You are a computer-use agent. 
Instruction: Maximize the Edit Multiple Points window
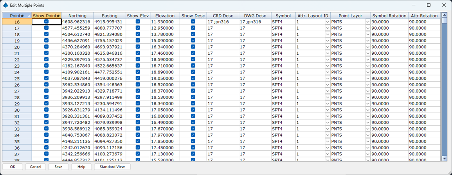(429, 5)
